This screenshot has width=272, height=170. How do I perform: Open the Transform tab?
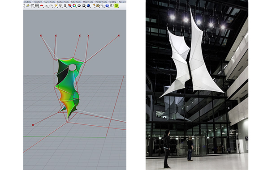coord(38,2)
